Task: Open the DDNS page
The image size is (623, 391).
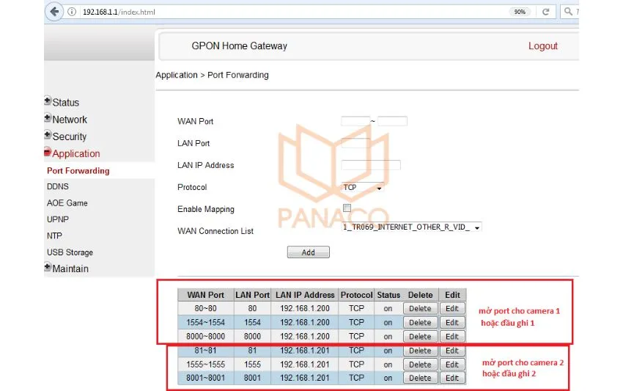Action: click(x=58, y=186)
